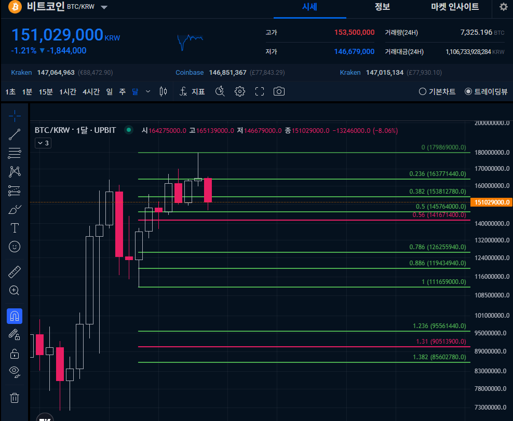This screenshot has height=421, width=513.
Task: Open candlestick chart type selector
Action: pyautogui.click(x=163, y=91)
